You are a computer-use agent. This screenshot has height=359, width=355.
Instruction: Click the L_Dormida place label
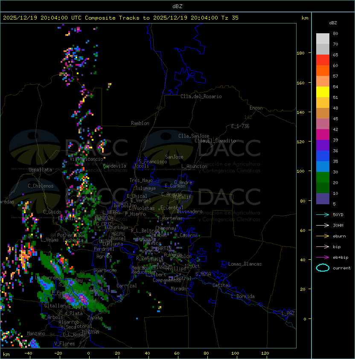pos(243,296)
